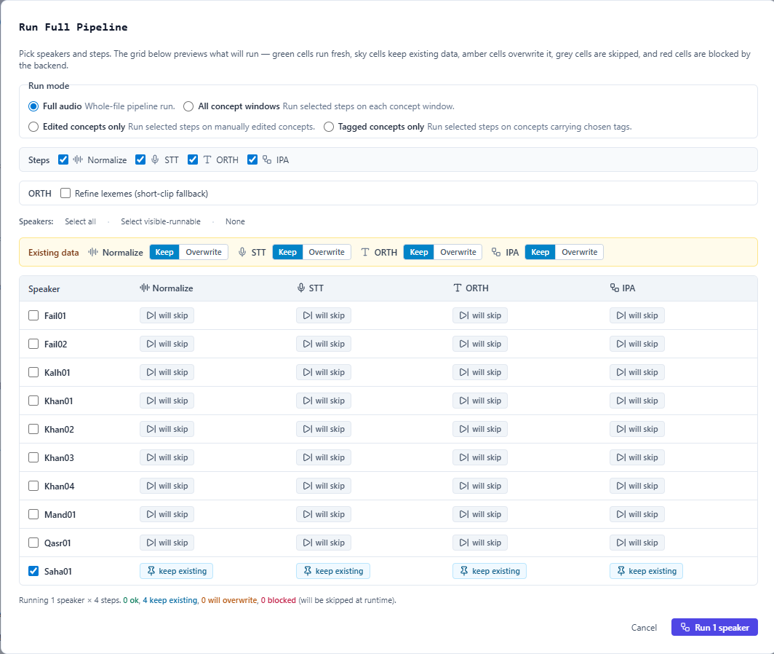This screenshot has width=774, height=654.
Task: Click None to deselect speakers
Action: point(235,221)
